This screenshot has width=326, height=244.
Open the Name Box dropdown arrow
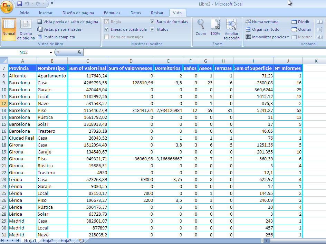coord(51,53)
